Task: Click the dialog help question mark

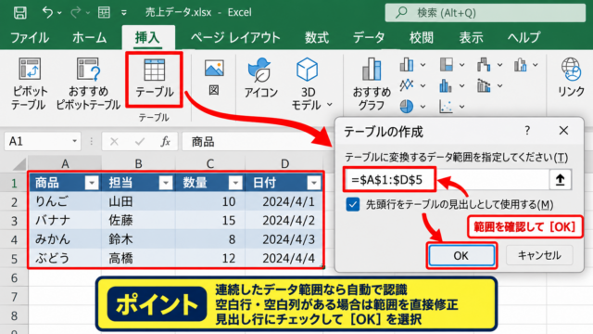Action: coord(527,131)
